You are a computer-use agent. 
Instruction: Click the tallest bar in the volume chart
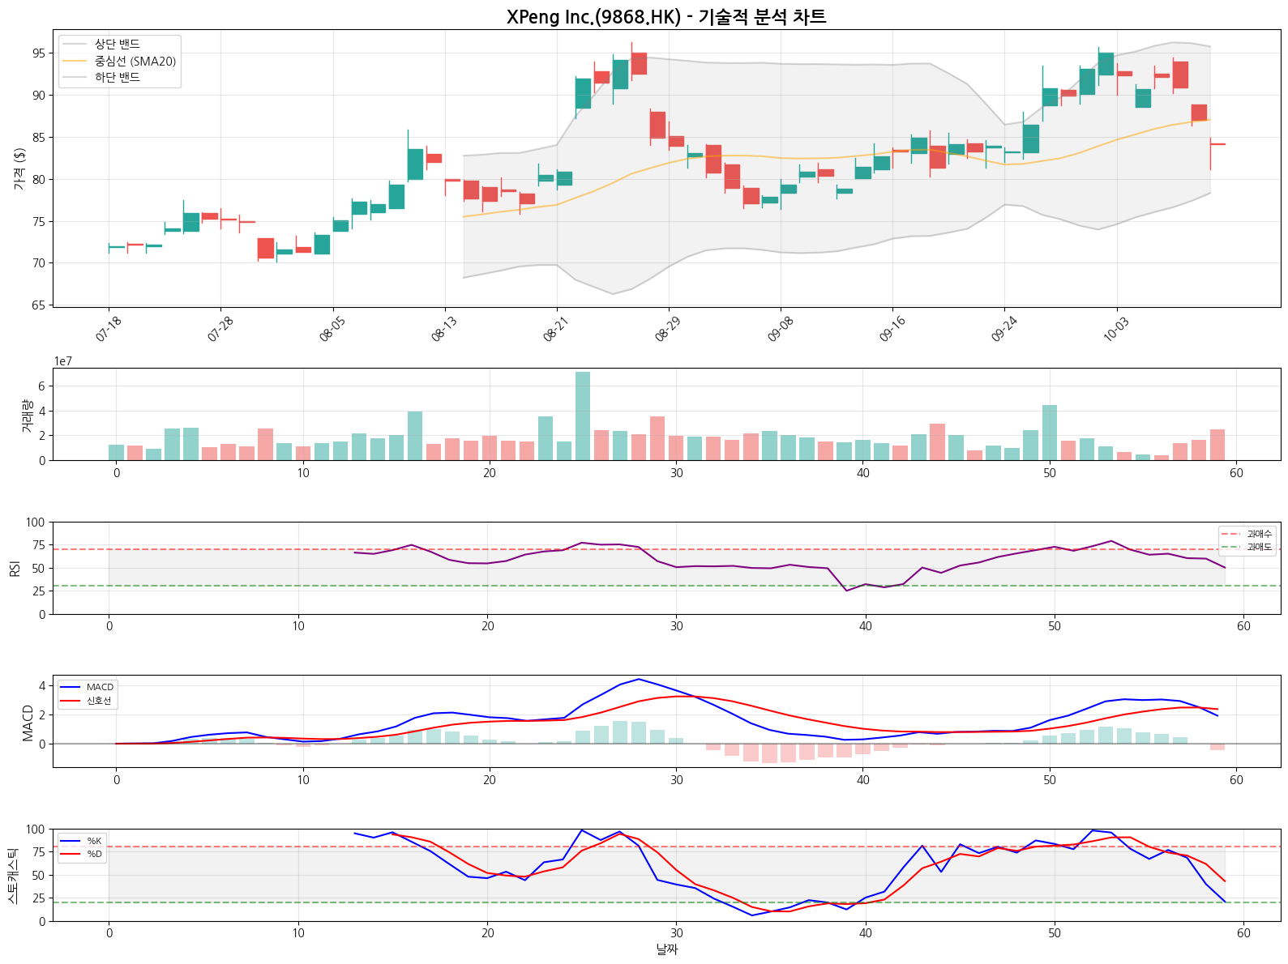pos(583,416)
